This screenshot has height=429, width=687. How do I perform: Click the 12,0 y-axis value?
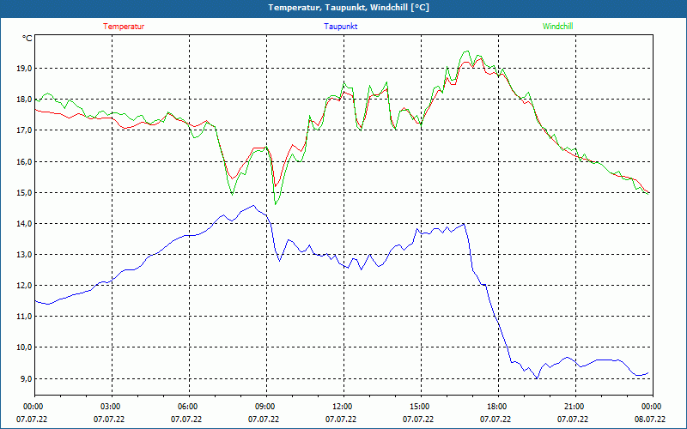pyautogui.click(x=25, y=286)
